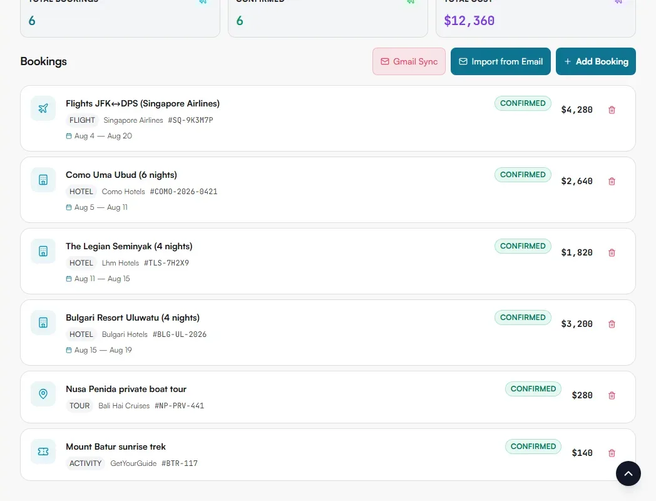
Task: Click Bali Hai Cruises provider name
Action: tap(124, 406)
